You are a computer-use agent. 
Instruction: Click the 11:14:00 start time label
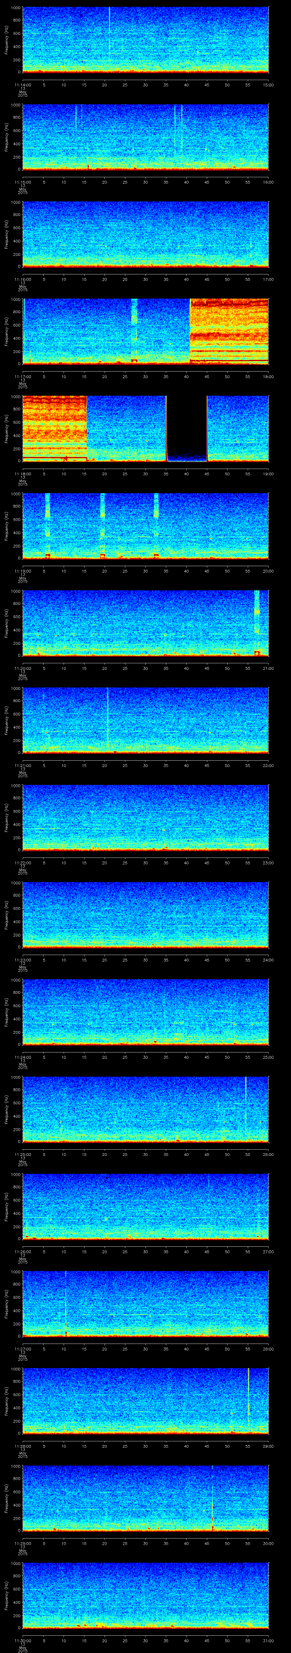[x=22, y=85]
